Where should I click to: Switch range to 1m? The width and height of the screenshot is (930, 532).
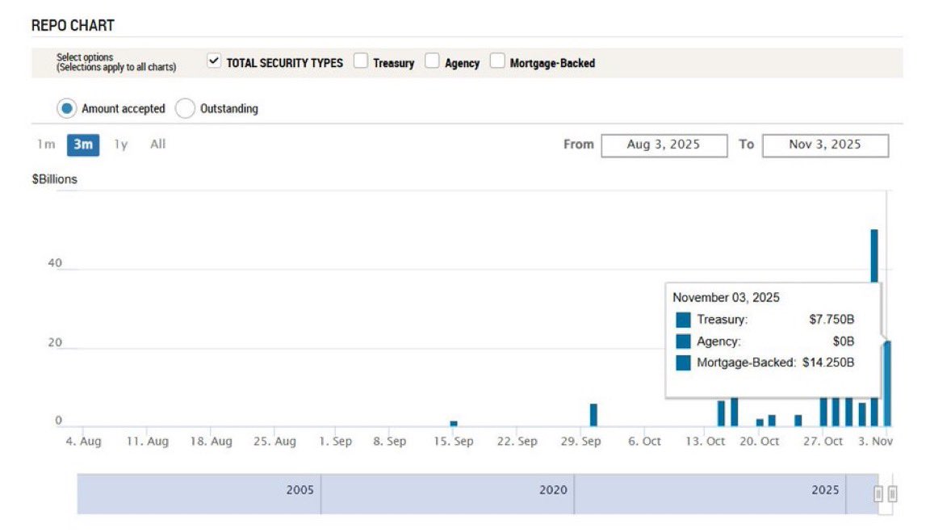[x=46, y=145]
